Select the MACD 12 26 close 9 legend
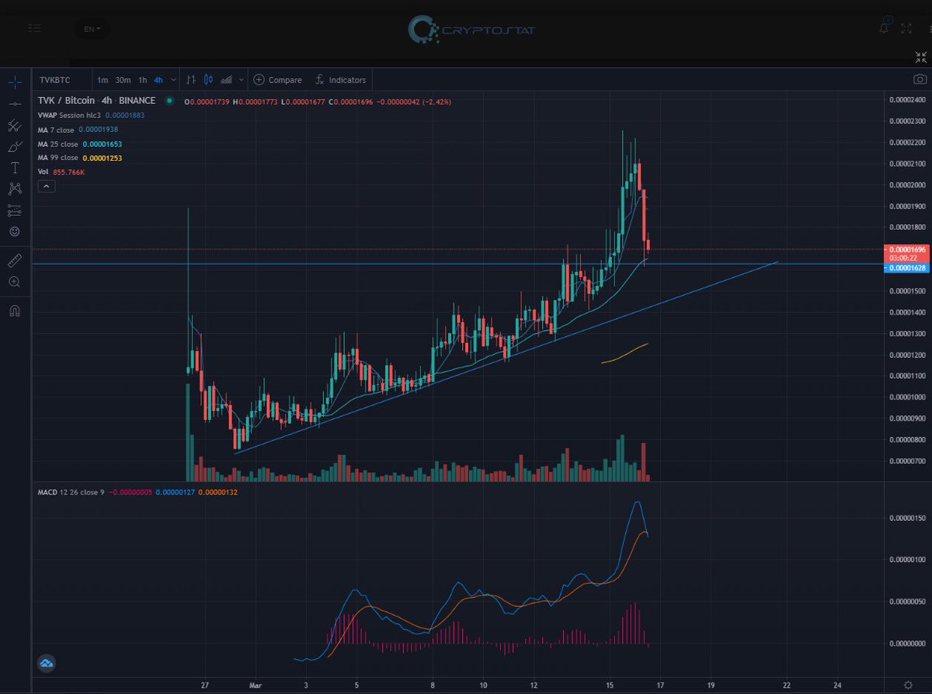This screenshot has width=932, height=694. 136,492
